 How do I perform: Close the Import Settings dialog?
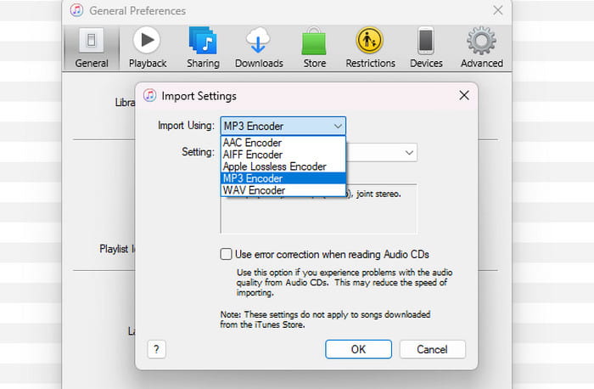coord(464,95)
